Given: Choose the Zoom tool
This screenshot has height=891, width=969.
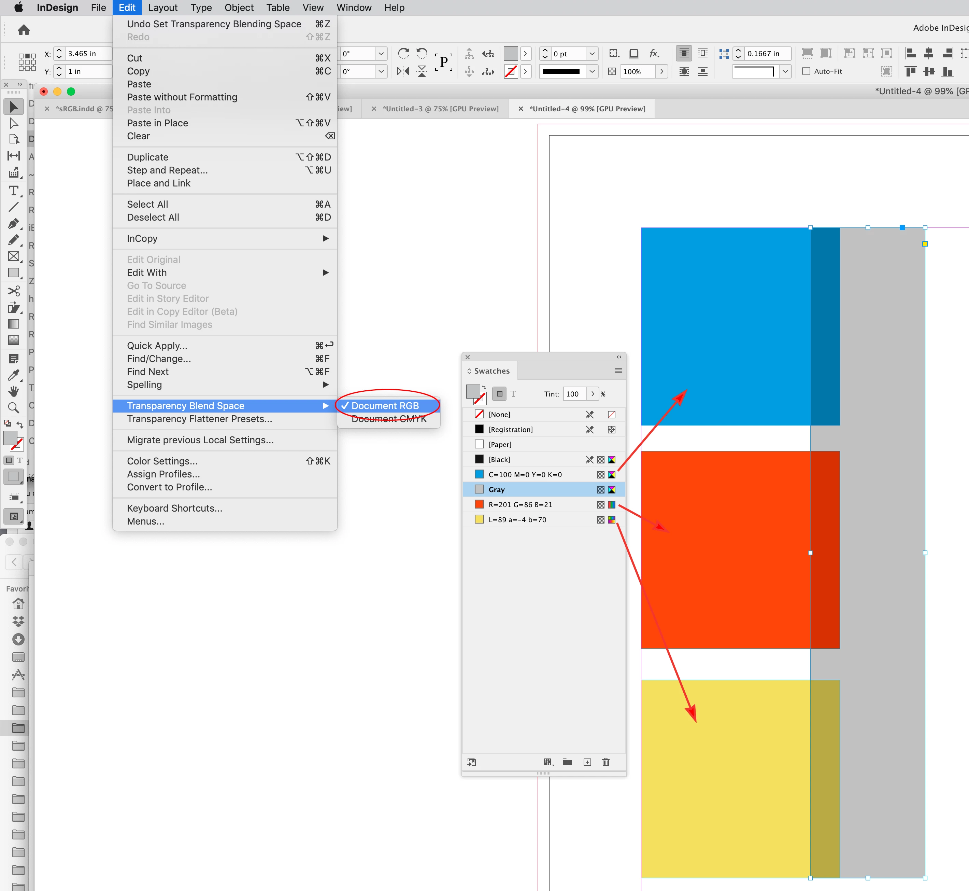Looking at the screenshot, I should (x=14, y=408).
